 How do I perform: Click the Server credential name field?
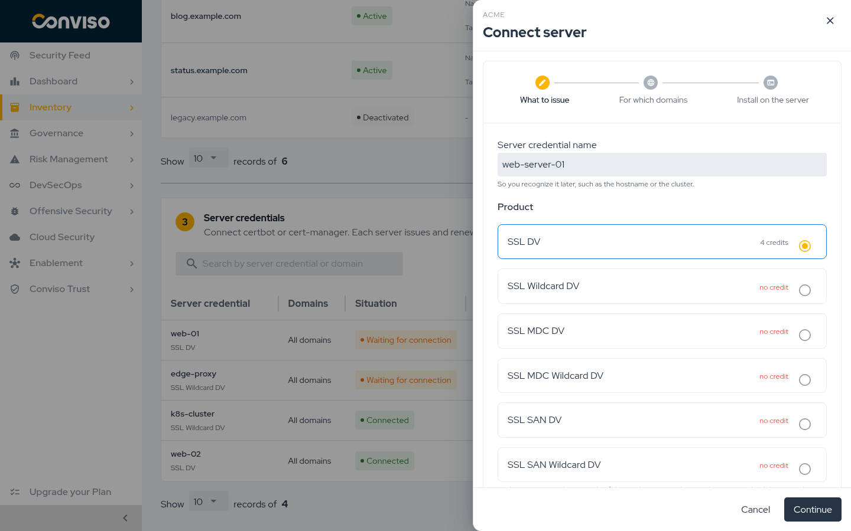pyautogui.click(x=662, y=165)
